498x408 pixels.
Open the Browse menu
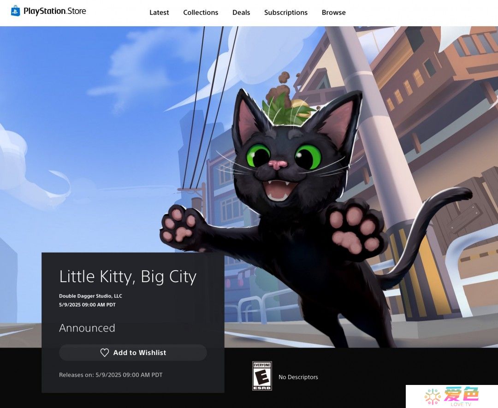pyautogui.click(x=334, y=12)
